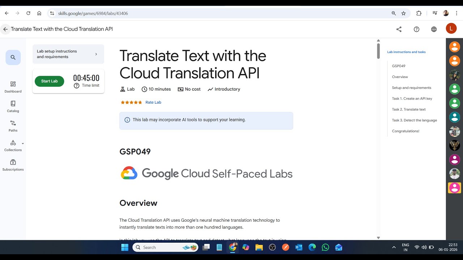The height and width of the screenshot is (260, 463).
Task: Click the vertical scrollbar thumb
Action: 378,51
